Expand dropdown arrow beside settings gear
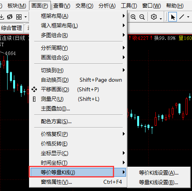Viewport: 192px width, 191px height. (x=161, y=18)
